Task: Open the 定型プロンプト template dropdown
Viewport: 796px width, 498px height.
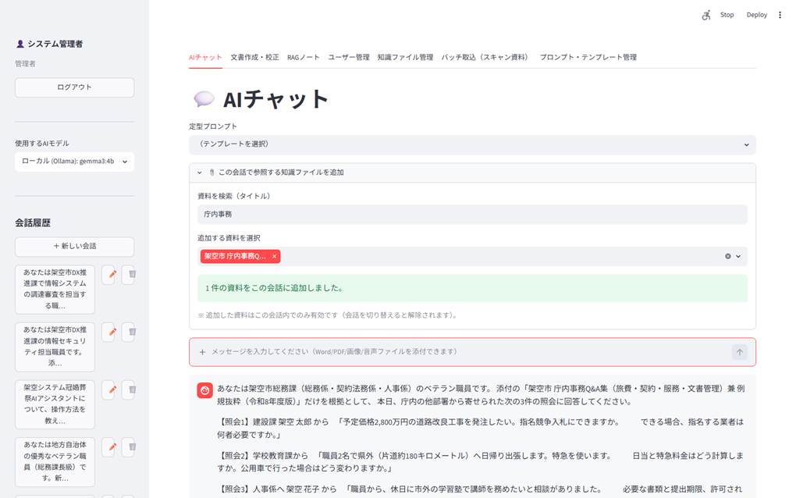Action: (x=472, y=144)
